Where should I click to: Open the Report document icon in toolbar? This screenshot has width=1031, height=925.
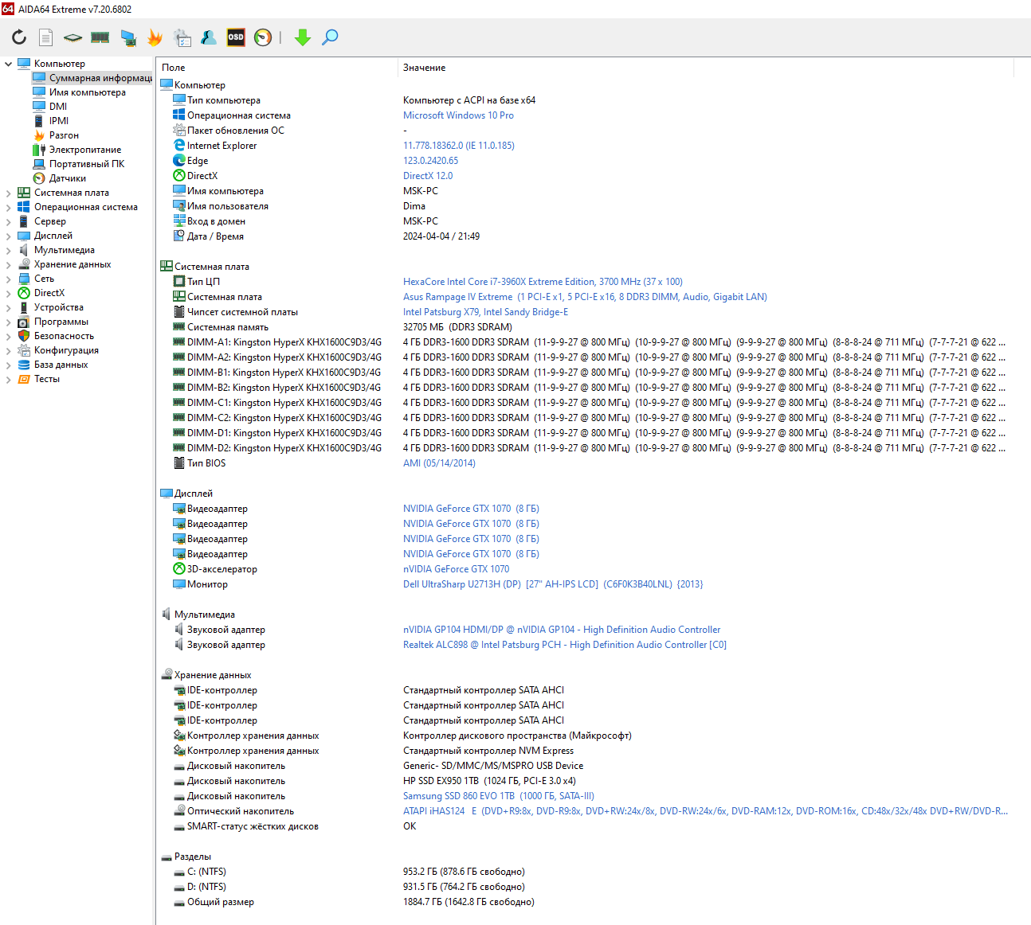point(46,37)
